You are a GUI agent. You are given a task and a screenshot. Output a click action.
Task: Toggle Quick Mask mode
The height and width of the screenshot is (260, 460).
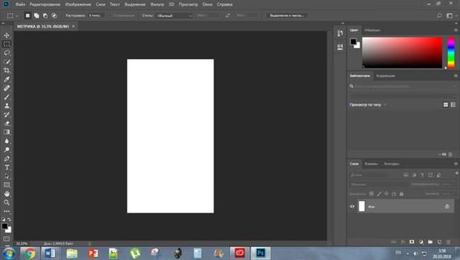(x=7, y=239)
